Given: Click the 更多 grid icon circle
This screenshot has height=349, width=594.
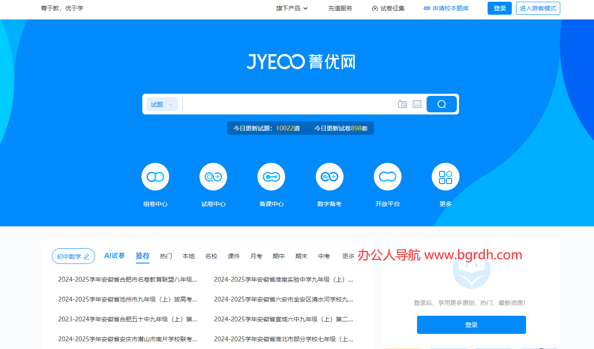Looking at the screenshot, I should point(446,177).
